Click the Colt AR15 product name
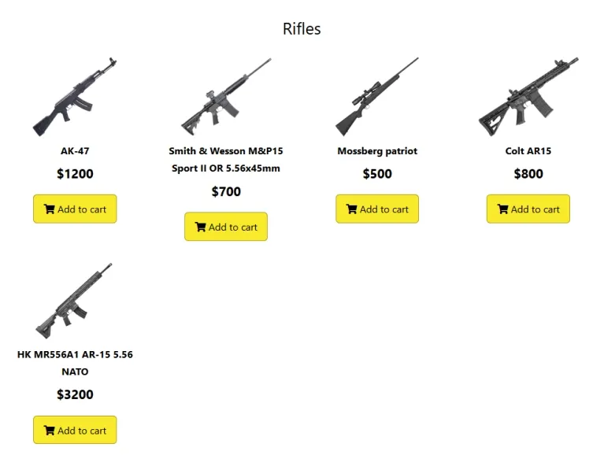Viewport: 604px width, 455px height. [528, 151]
